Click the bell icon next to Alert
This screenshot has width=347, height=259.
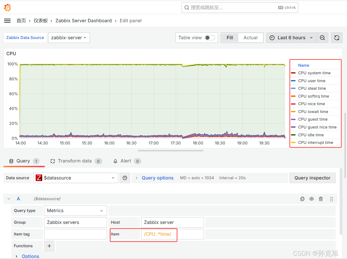(115, 161)
